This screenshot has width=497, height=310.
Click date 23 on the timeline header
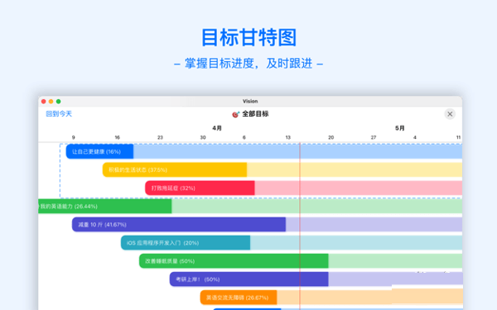(x=160, y=137)
